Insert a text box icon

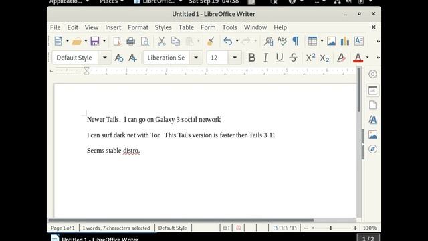pyautogui.click(x=359, y=42)
